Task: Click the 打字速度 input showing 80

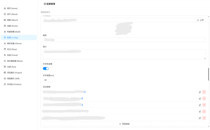Action: click(49, 80)
